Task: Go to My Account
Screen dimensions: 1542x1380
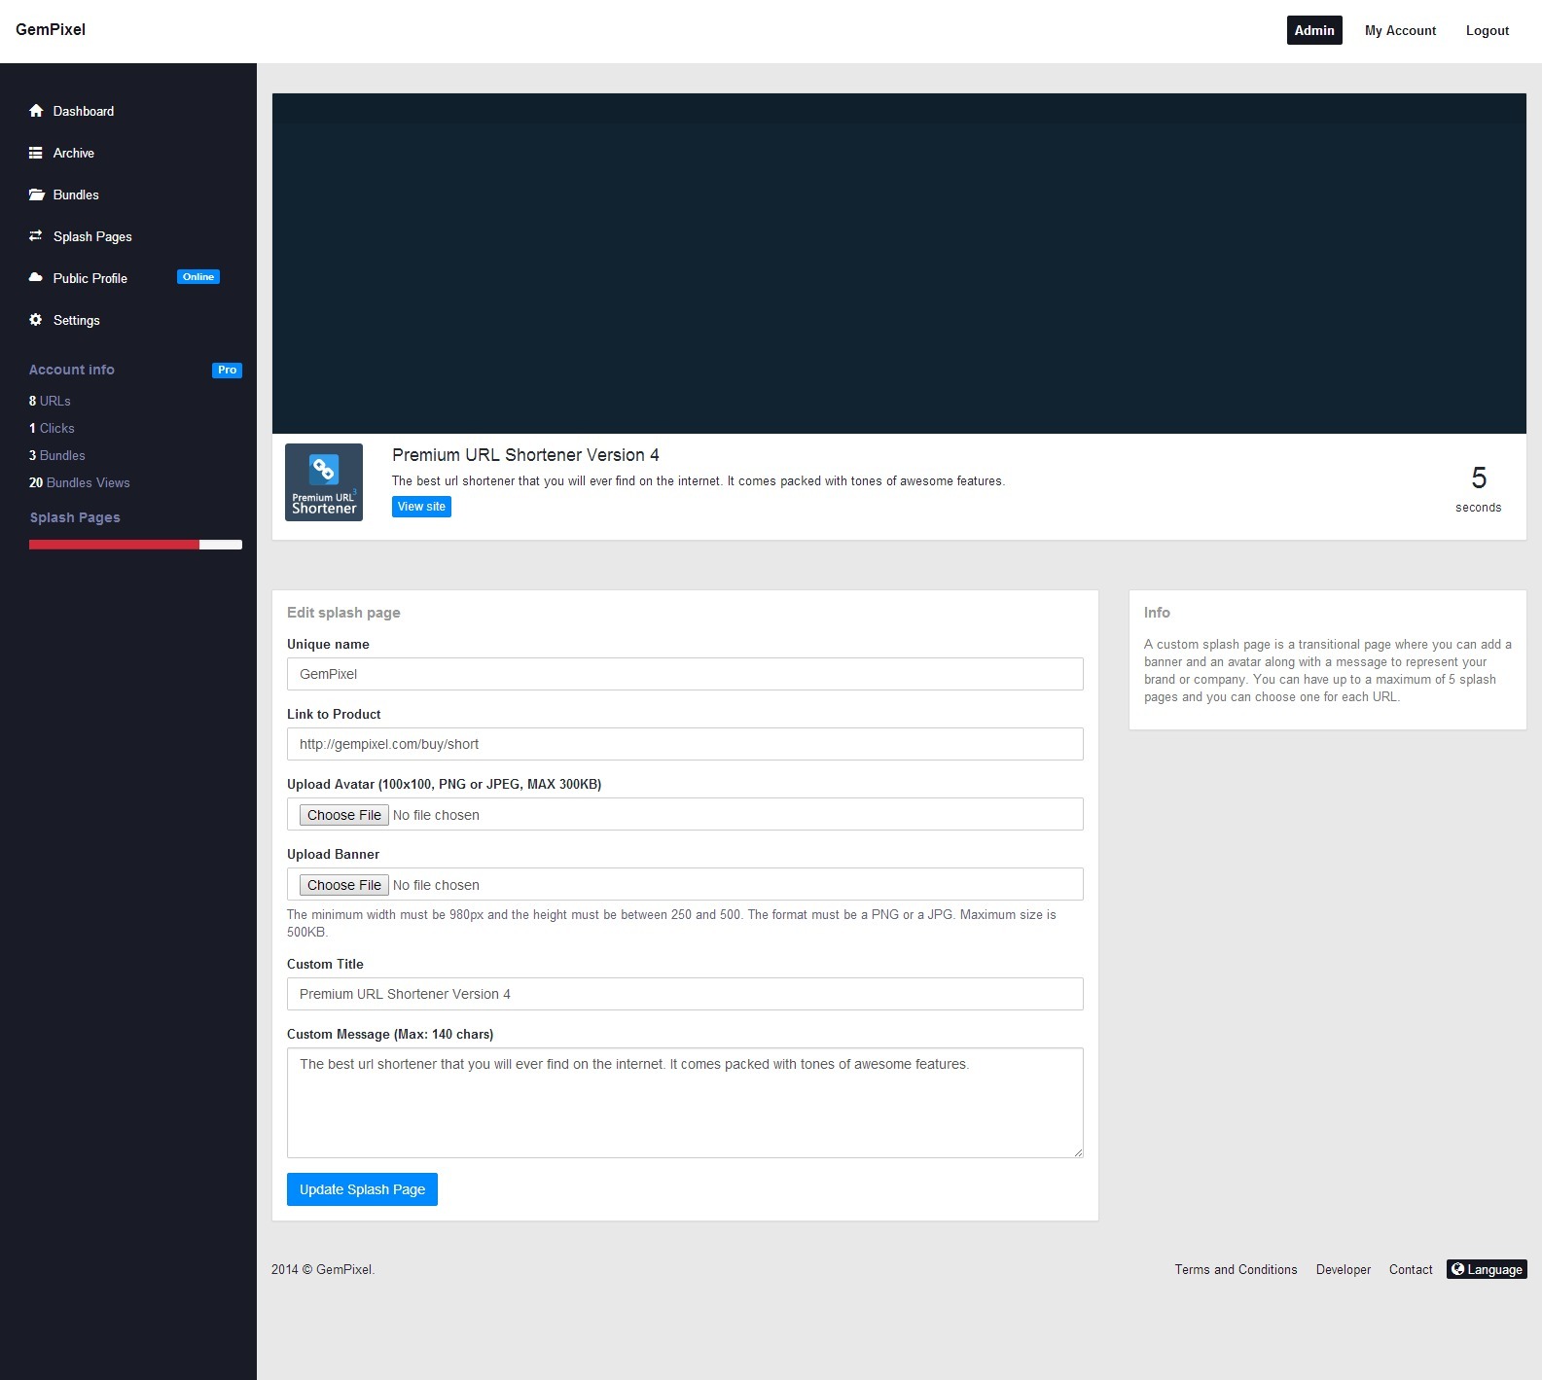Action: point(1400,30)
